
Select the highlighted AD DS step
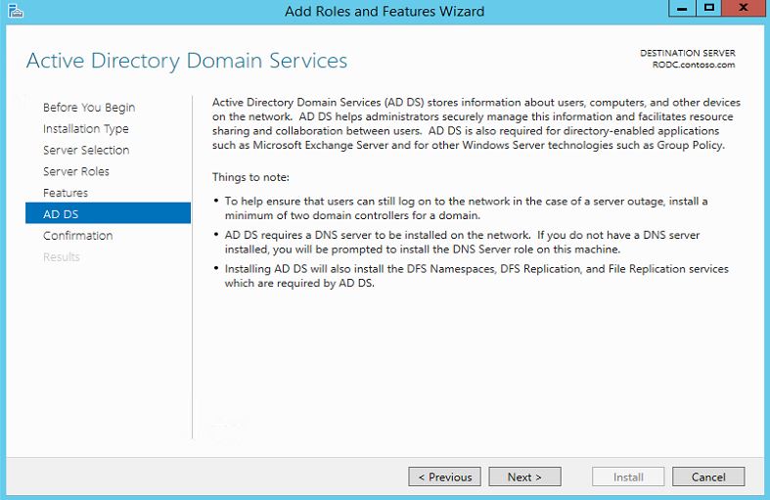[108, 214]
